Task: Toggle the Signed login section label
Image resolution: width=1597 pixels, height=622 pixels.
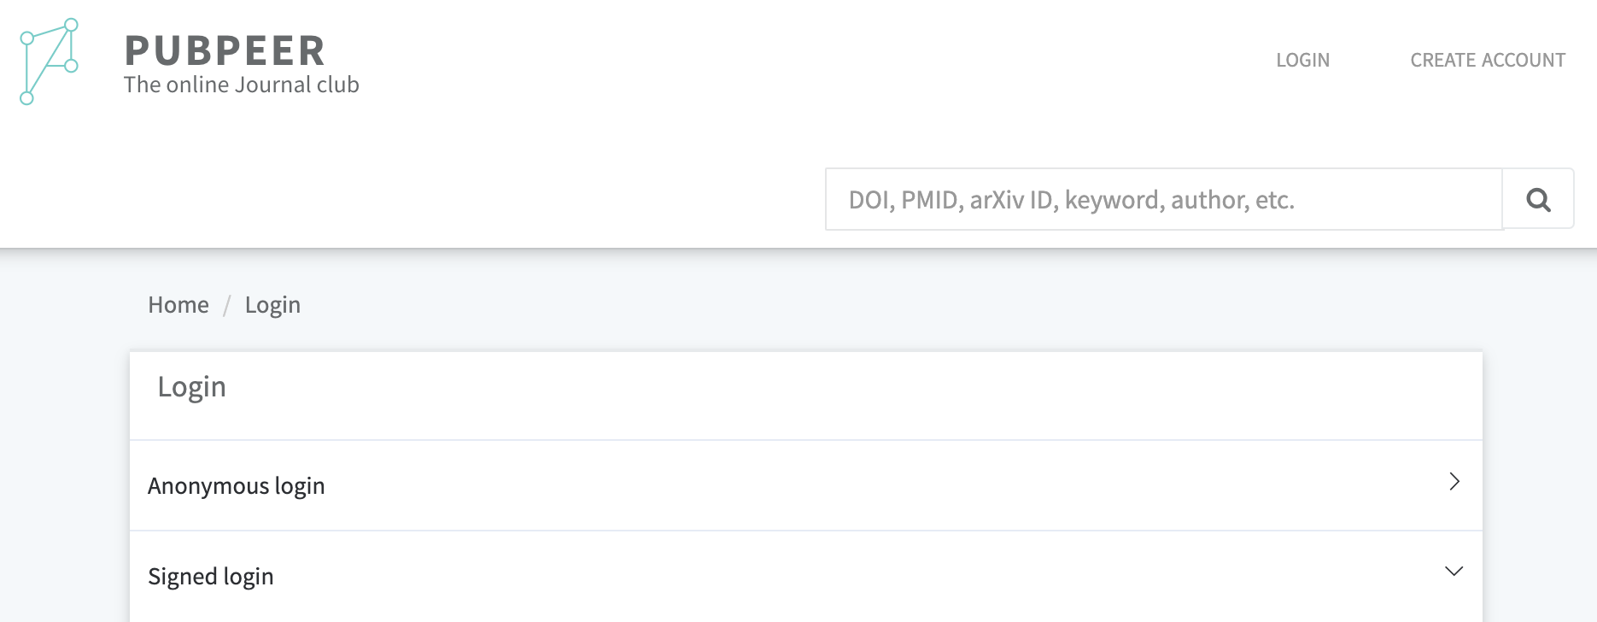Action: pyautogui.click(x=211, y=576)
